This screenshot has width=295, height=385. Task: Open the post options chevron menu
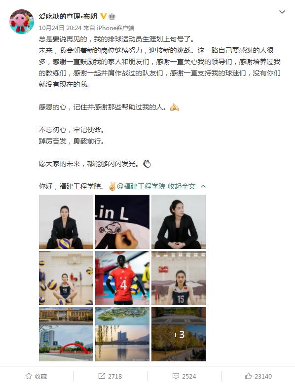coord(282,12)
